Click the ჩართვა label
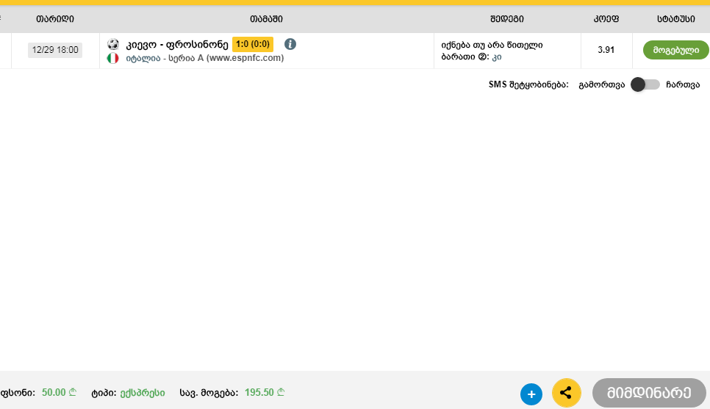Image resolution: width=710 pixels, height=409 pixels. [x=683, y=84]
